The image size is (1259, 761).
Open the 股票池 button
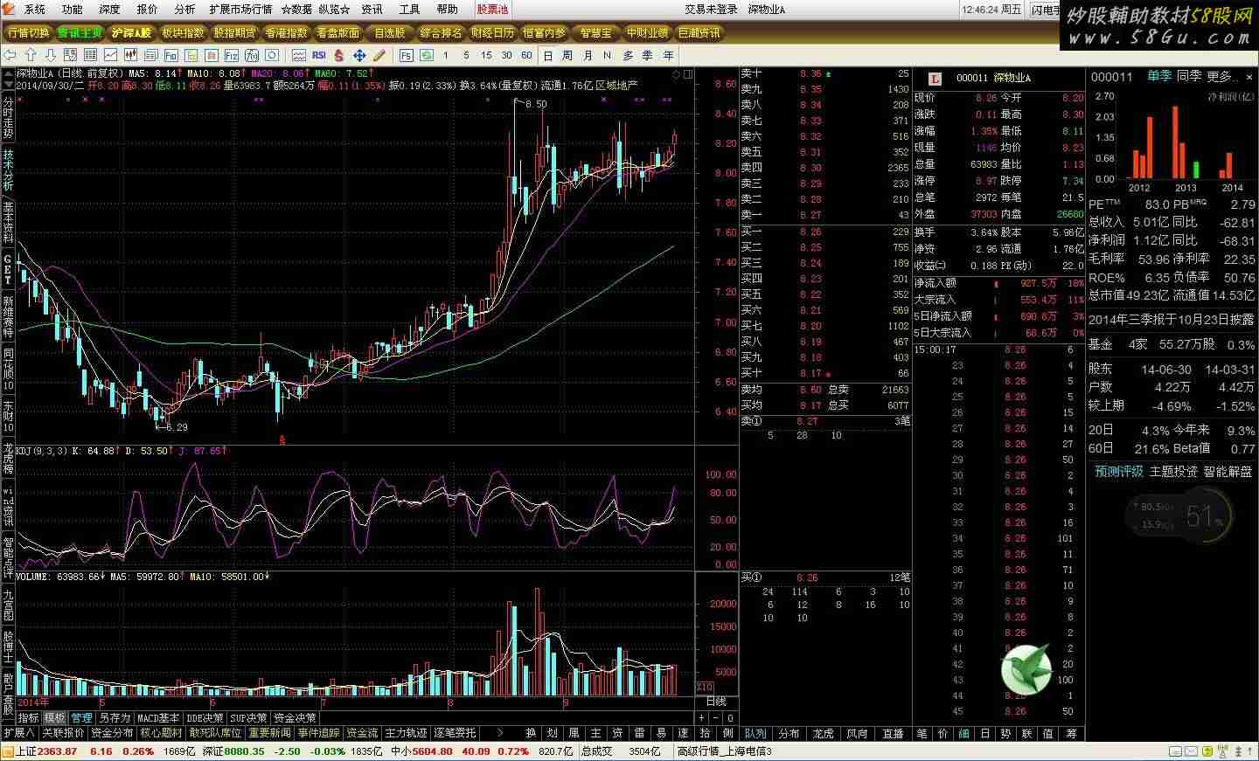pyautogui.click(x=491, y=9)
